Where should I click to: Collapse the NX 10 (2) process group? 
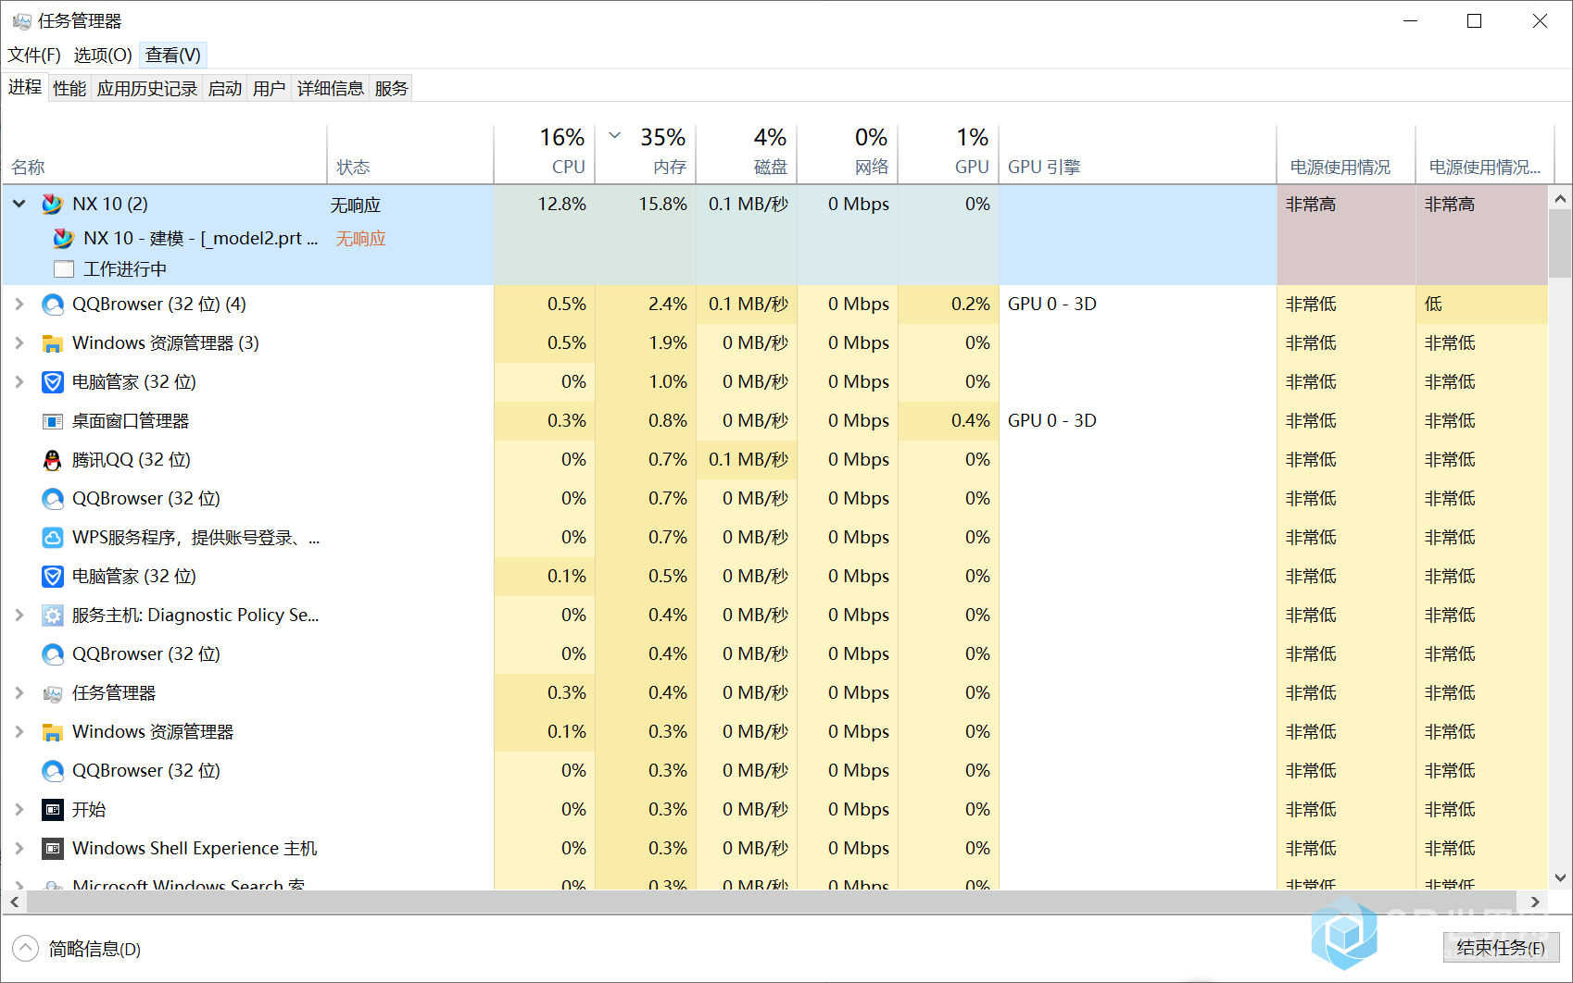click(19, 204)
